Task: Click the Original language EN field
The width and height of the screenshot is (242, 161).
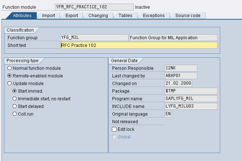Action: pos(168,114)
